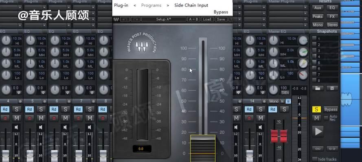Open channel 14's third plug-in slot dropdown

click(x=263, y=19)
